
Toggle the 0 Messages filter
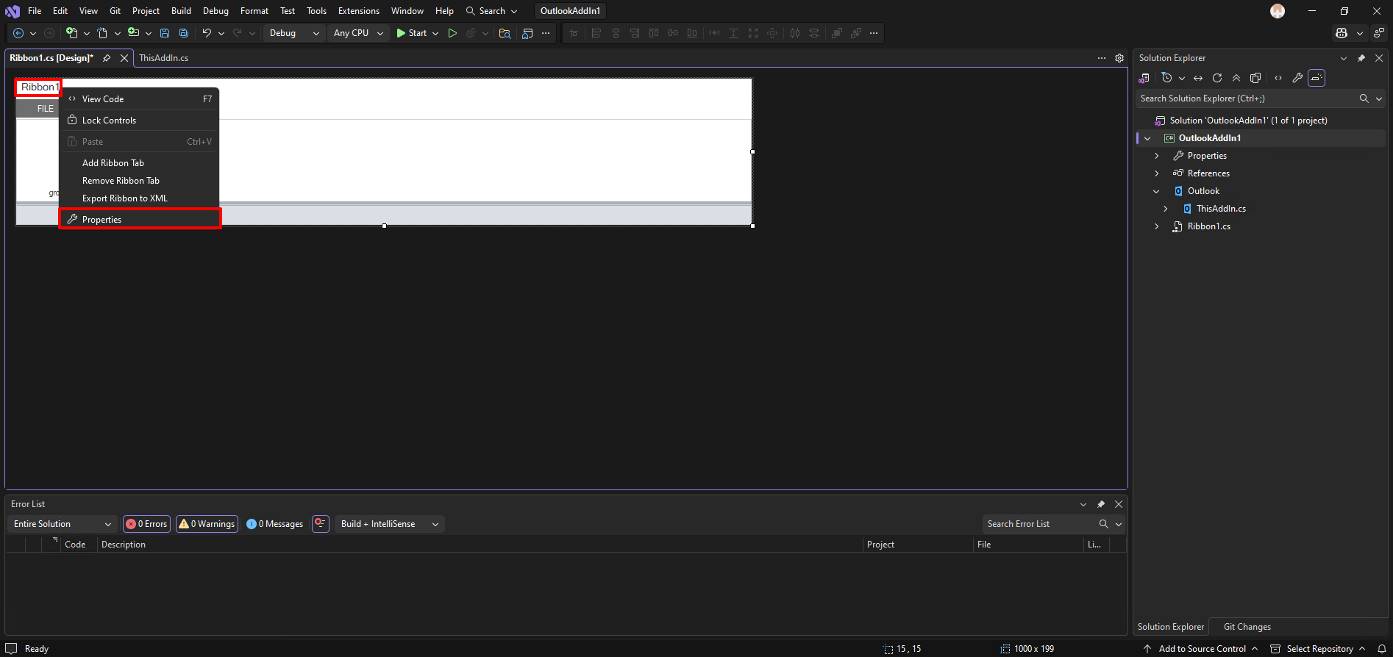(275, 524)
